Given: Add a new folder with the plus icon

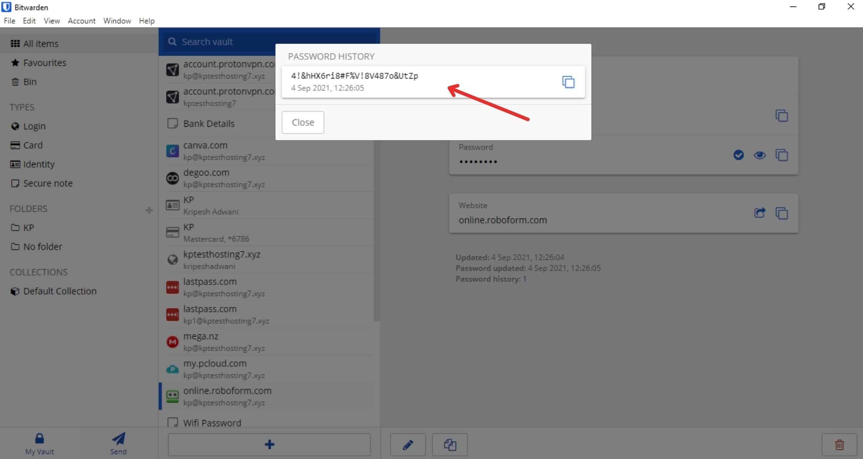Looking at the screenshot, I should (x=149, y=210).
